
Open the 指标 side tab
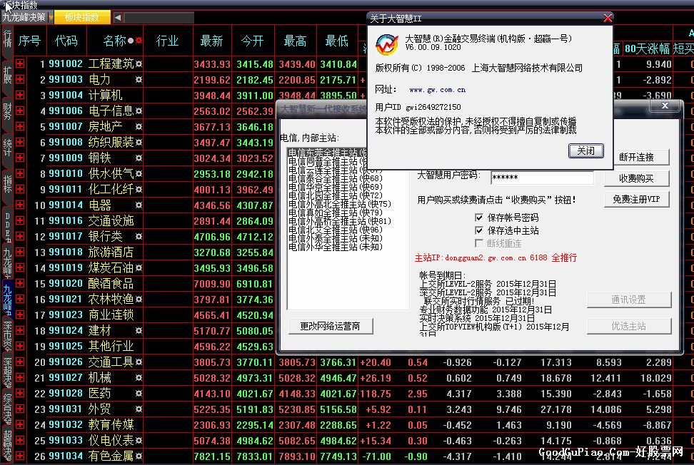[x=7, y=185]
